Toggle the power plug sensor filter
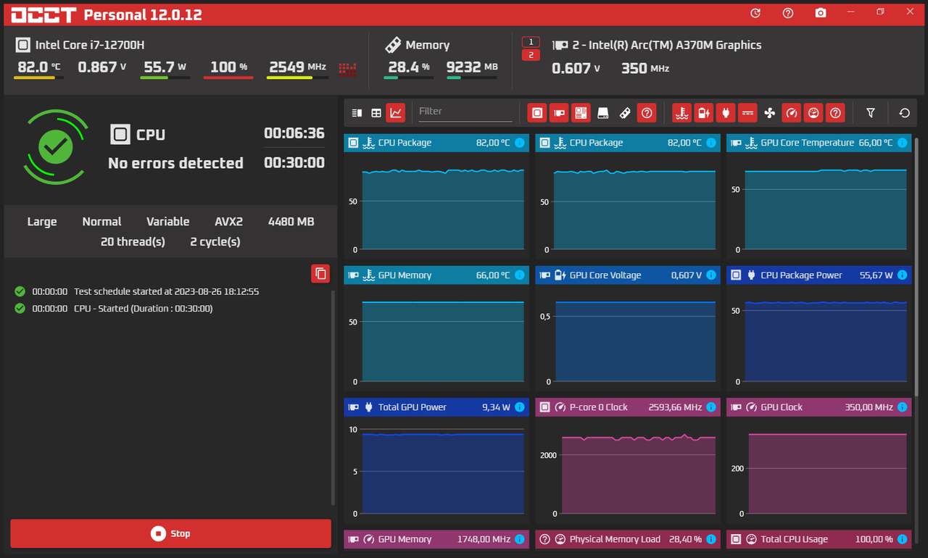Screen dimensions: 928x558 (725, 112)
